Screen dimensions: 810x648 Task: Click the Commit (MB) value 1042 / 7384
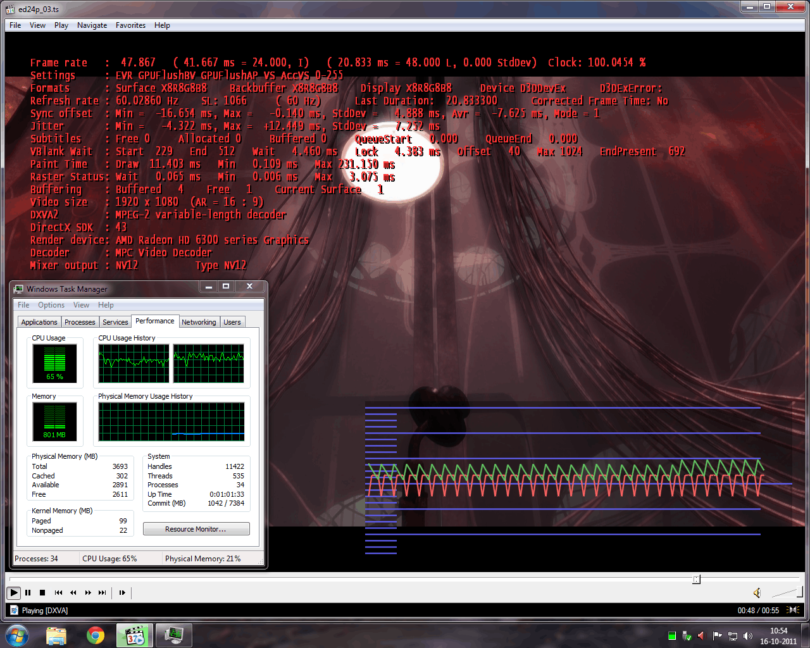pos(226,503)
